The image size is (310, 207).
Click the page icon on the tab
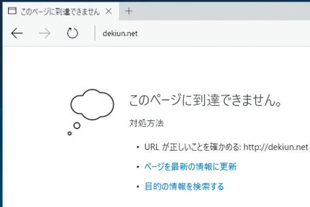coord(12,11)
